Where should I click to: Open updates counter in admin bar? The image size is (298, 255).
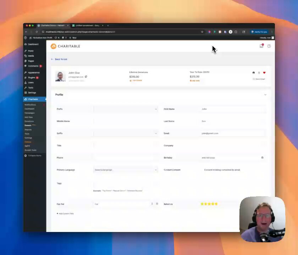(x=57, y=38)
